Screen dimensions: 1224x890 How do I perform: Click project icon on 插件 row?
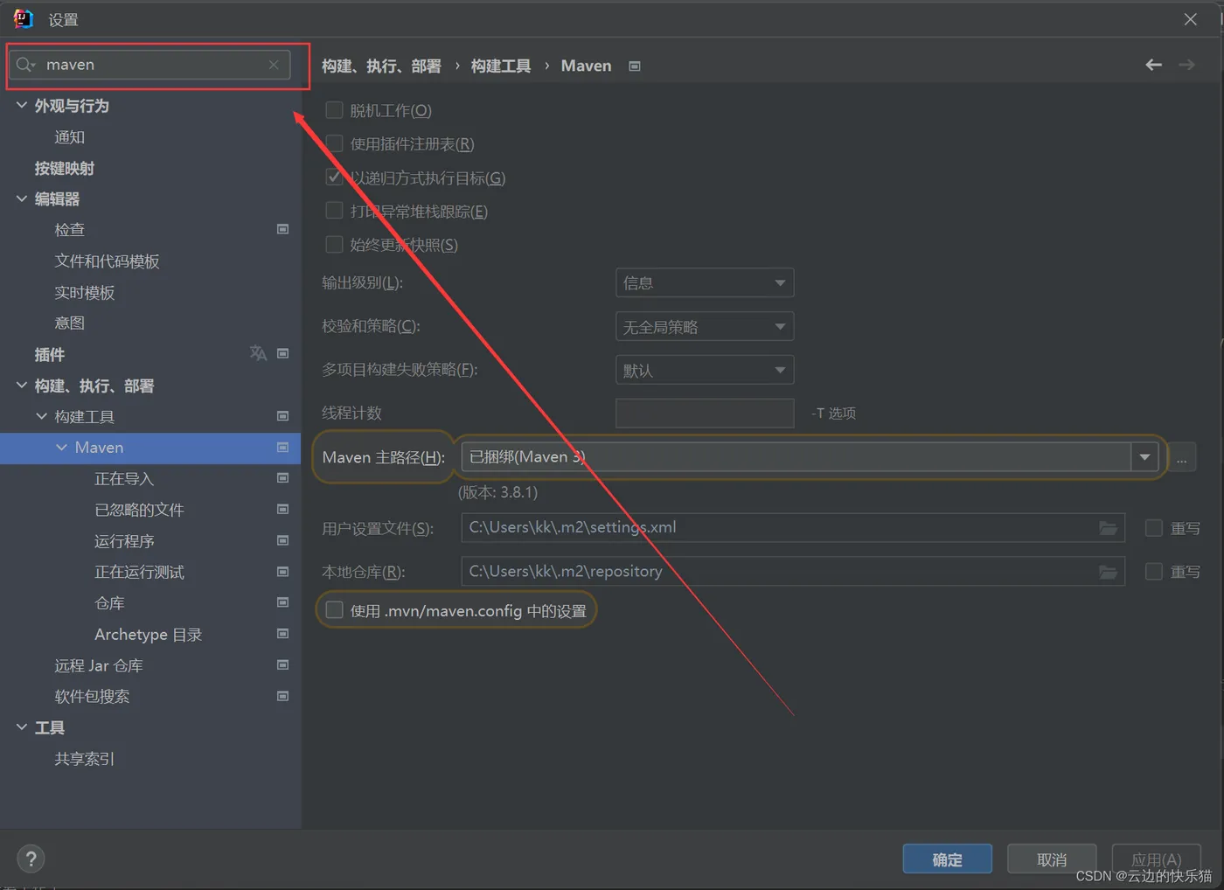point(282,353)
